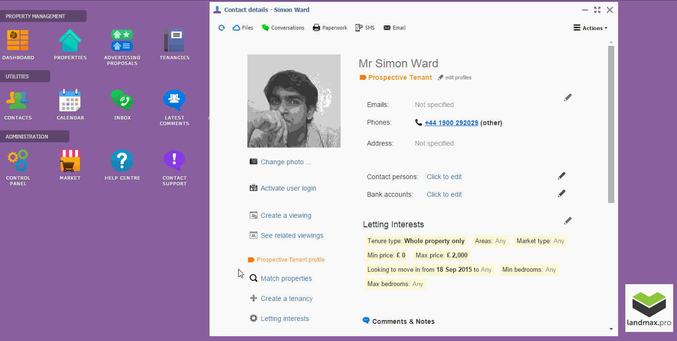
Task: Open the Inbox icon
Action: (x=122, y=100)
